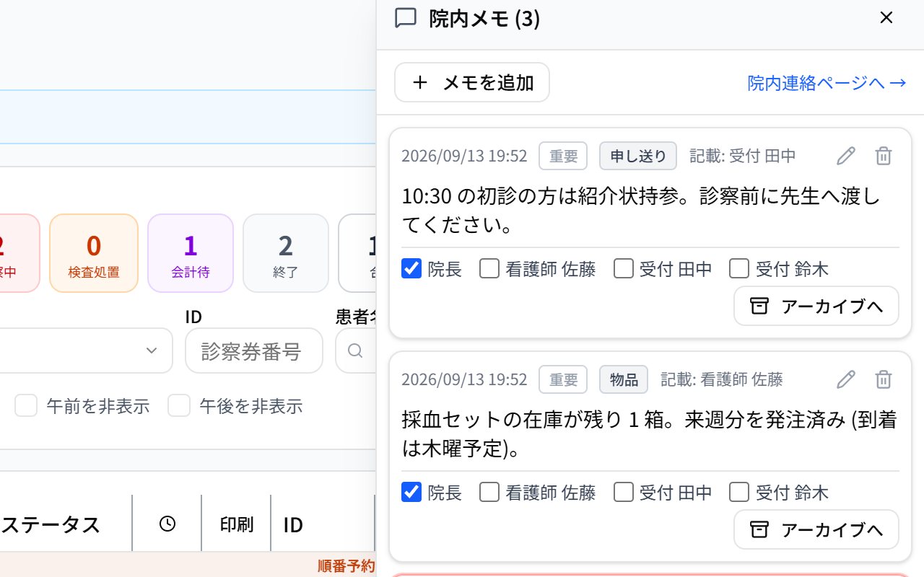The height and width of the screenshot is (577, 924).
Task: Enable 午後を非表示 checkbox
Action: point(179,406)
